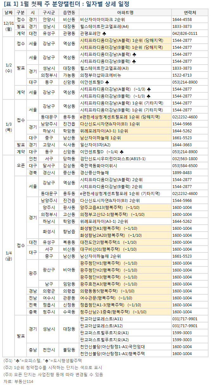Image resolution: width=212 pixels, height=387 pixels.
Task: Click the 1899-8483 contact number
Action: pyautogui.click(x=182, y=172)
